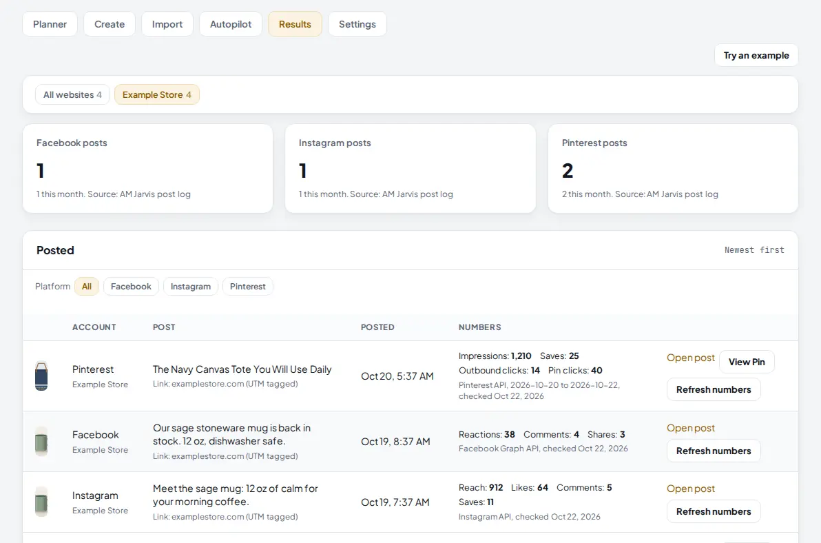Filter posted list by Pinterest
The height and width of the screenshot is (543, 821).
tap(248, 287)
